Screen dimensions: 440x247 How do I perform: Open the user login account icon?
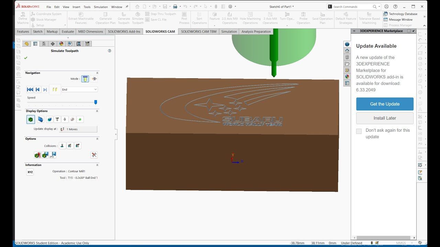(x=386, y=7)
